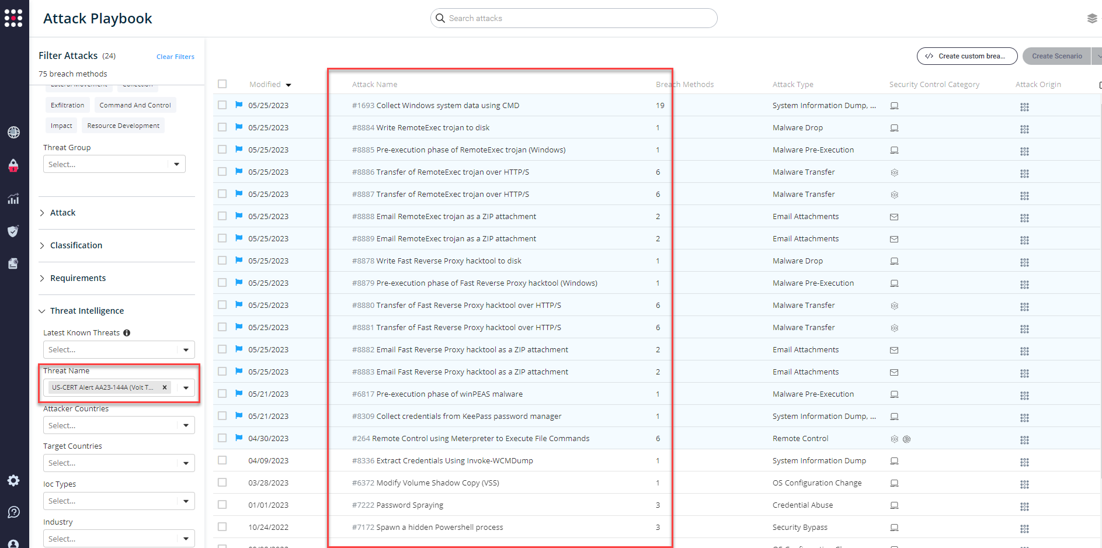Open the Settings gear in the sidebar
Image resolution: width=1102 pixels, height=548 pixels.
click(x=13, y=480)
